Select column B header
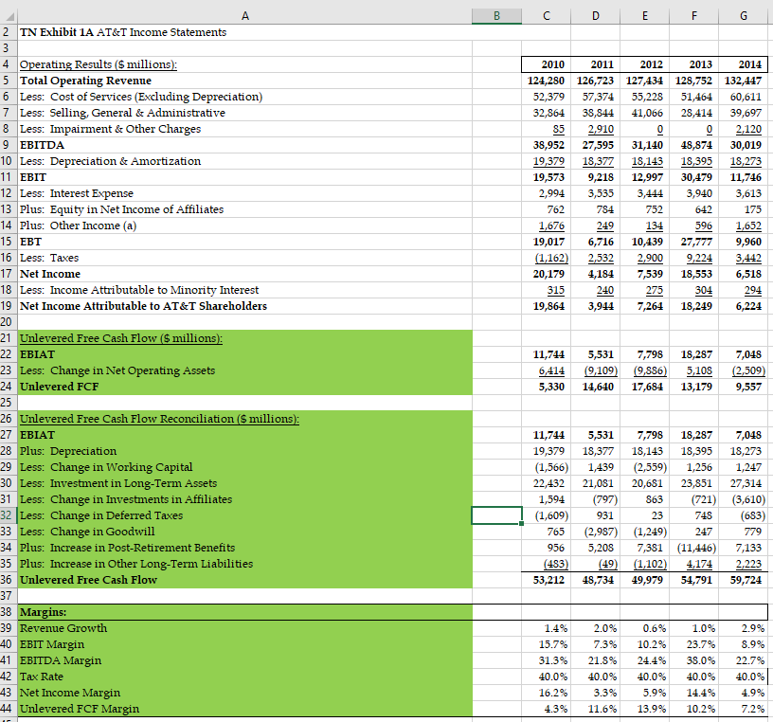 coord(497,16)
